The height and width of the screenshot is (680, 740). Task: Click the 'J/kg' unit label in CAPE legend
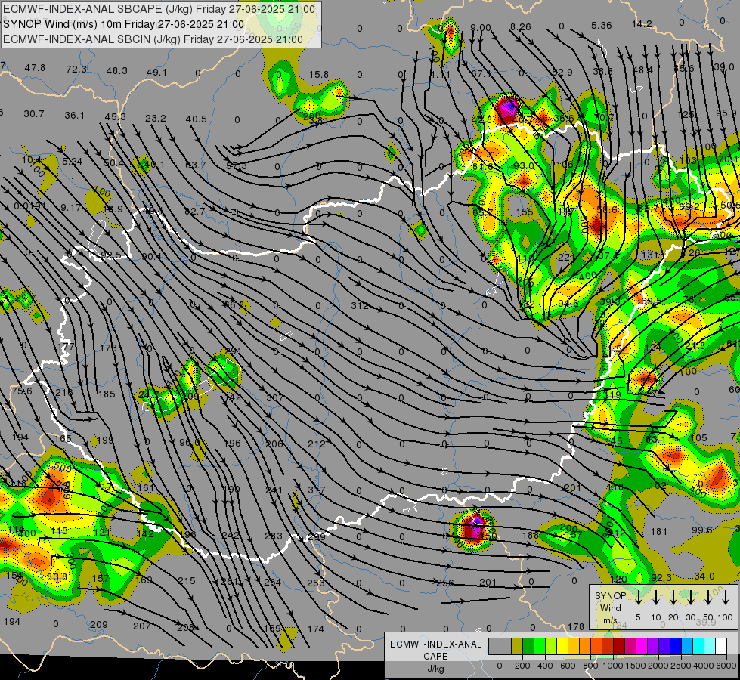point(435,669)
